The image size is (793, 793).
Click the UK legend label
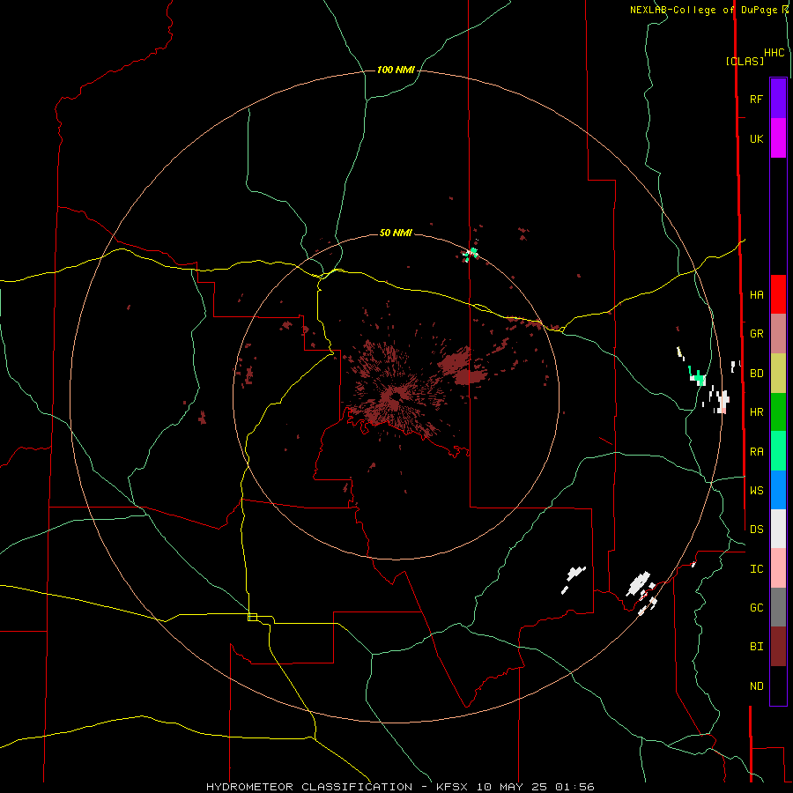(756, 138)
